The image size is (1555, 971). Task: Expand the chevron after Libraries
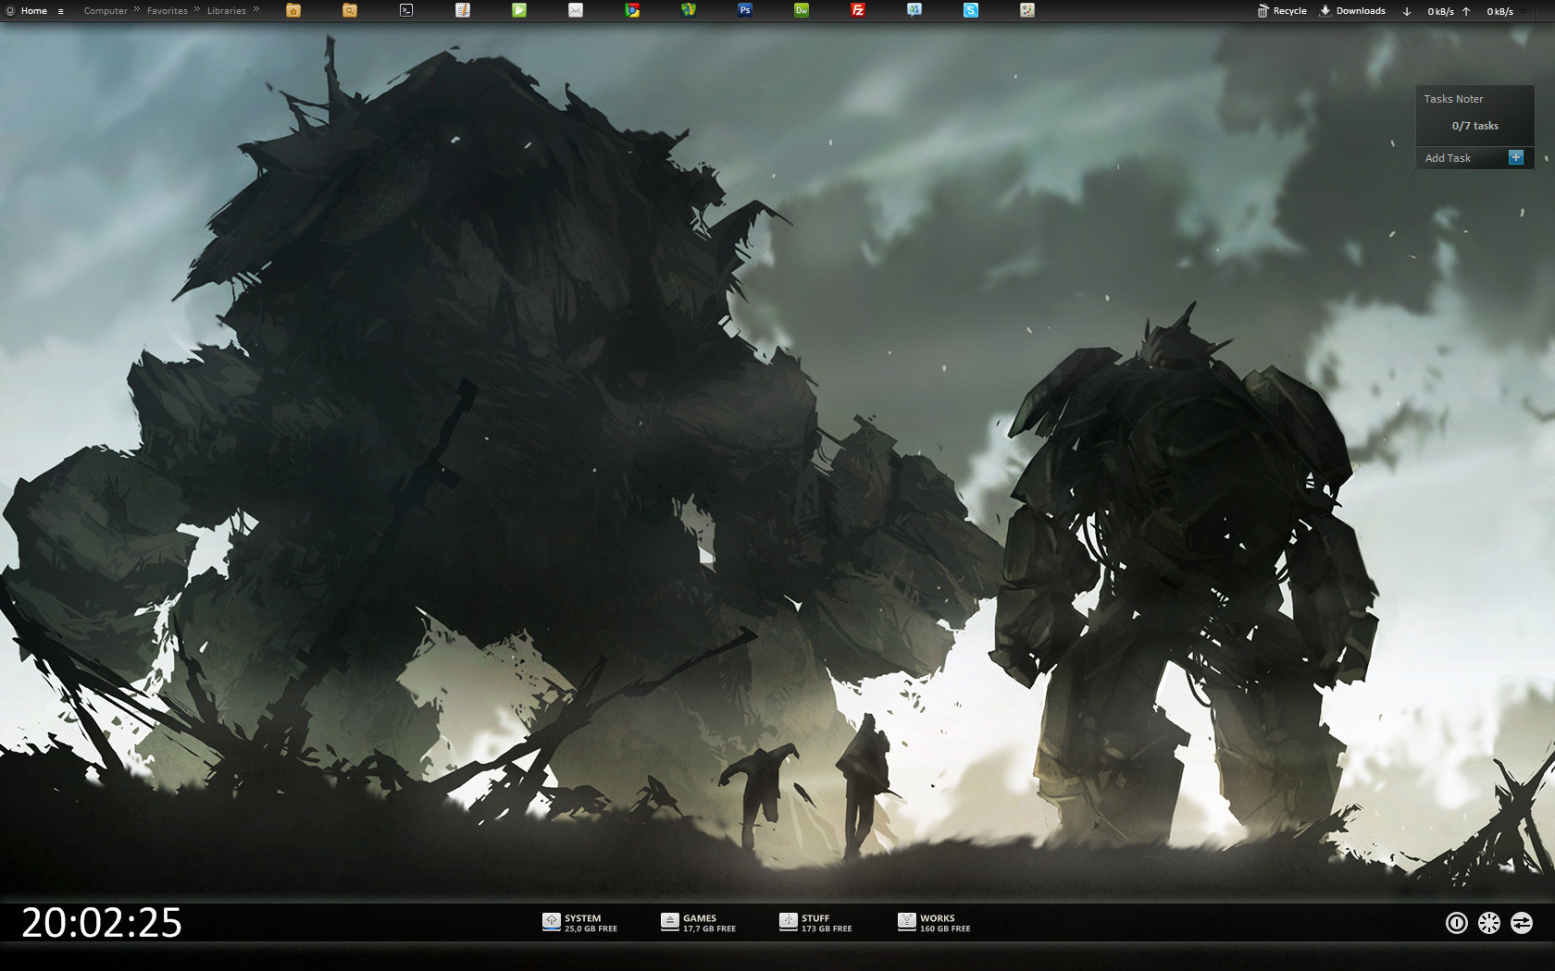(256, 10)
